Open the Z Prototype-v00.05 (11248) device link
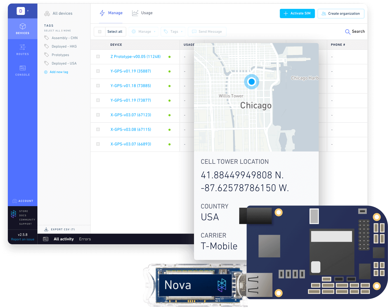Viewport: 388px width, 308px height. point(136,56)
